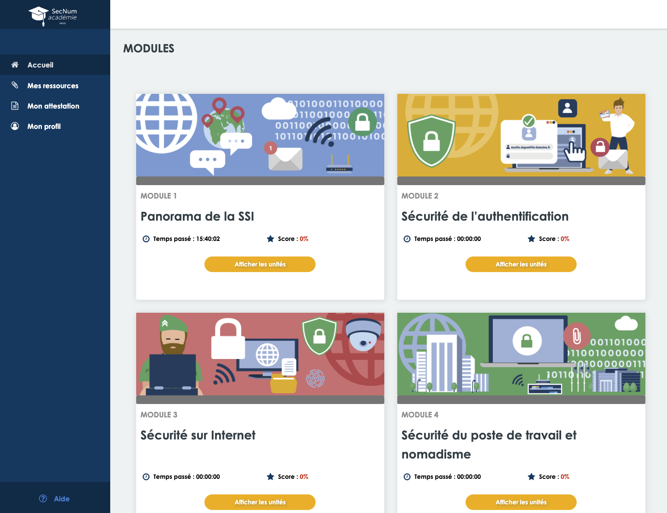Select Mon profil in the sidebar
The width and height of the screenshot is (667, 513).
coord(44,126)
